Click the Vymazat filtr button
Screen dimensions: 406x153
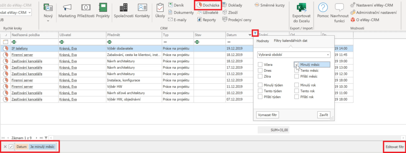coord(268,115)
